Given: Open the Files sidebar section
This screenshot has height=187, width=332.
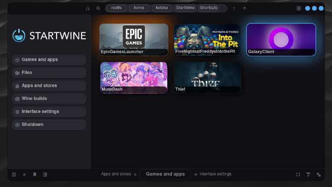Looking at the screenshot, I should (49, 73).
